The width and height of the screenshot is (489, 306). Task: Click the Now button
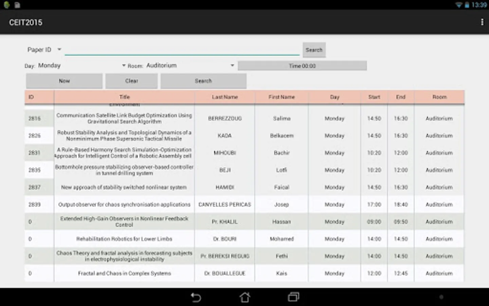click(x=64, y=81)
